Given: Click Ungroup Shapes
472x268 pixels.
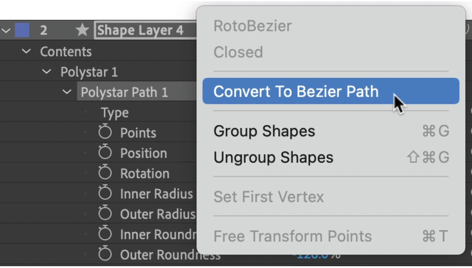Looking at the screenshot, I should (x=274, y=157).
